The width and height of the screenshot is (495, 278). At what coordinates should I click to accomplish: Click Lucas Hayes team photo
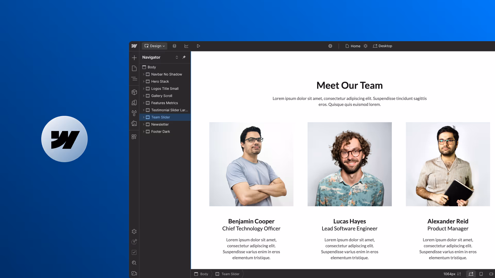[x=349, y=164]
